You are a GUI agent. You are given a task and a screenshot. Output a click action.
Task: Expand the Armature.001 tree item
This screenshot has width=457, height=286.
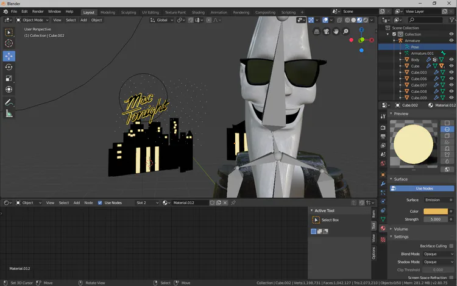[x=400, y=53]
